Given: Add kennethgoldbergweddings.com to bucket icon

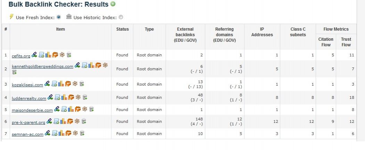Looking at the screenshot, I should point(15,72).
